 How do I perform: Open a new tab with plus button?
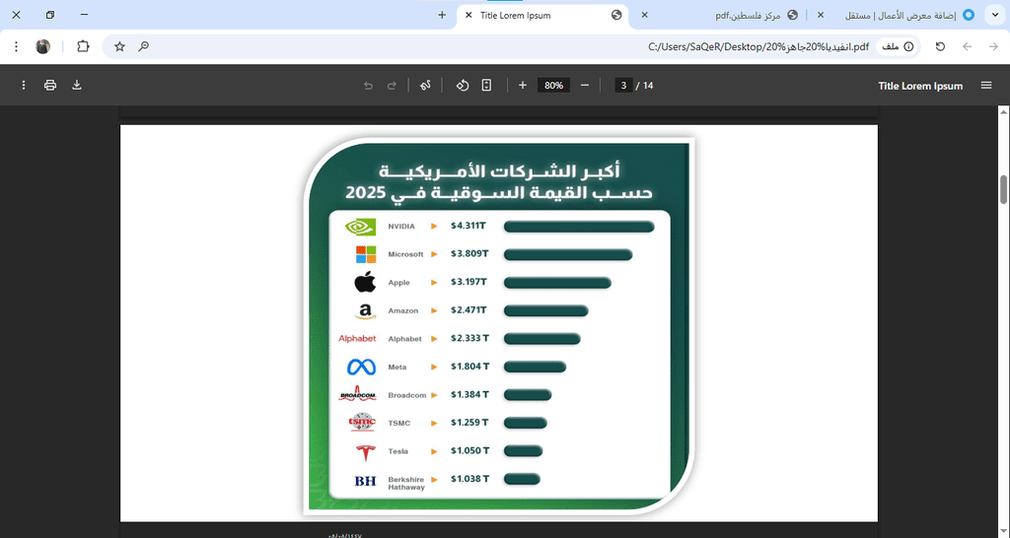pos(442,15)
